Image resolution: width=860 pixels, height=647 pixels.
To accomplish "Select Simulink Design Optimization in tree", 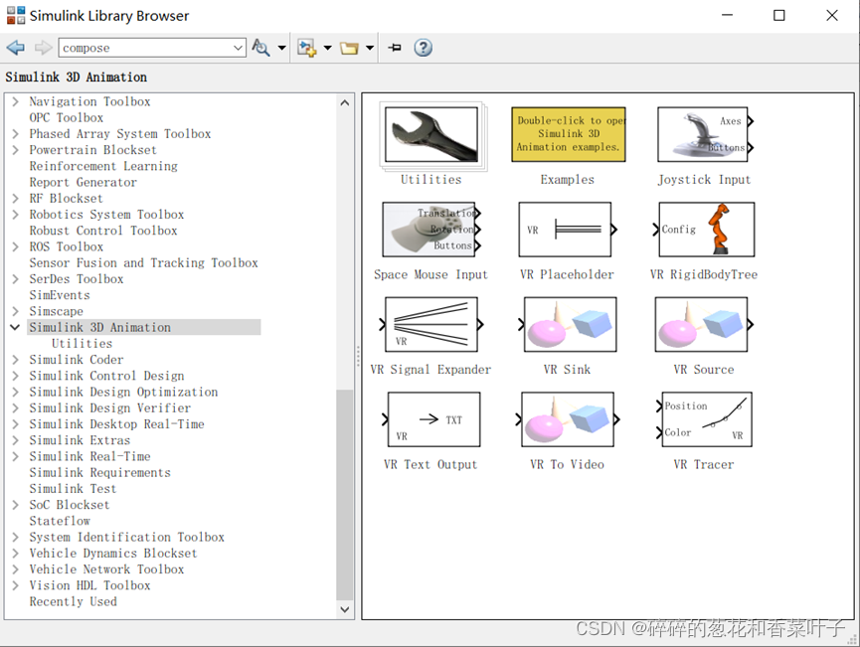I will [124, 392].
